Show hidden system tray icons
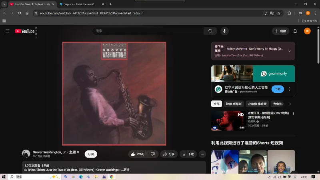Screen dimensions: 320x180 coord(270,177)
